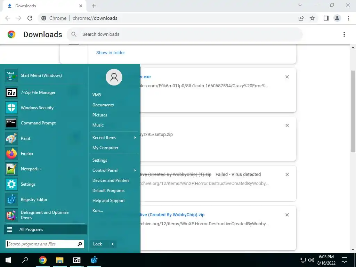Click the volume speaker tray icon
This screenshot has height=267, width=356.
[311, 260]
